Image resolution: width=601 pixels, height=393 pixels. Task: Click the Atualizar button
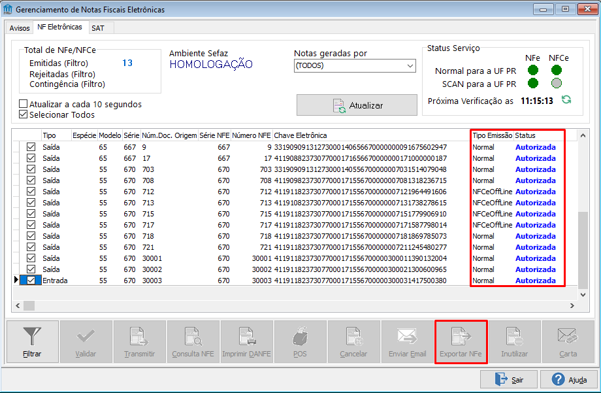coord(357,105)
